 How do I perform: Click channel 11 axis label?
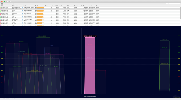point(56,95)
